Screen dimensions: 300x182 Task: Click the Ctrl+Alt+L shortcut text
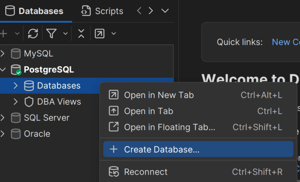(x=261, y=95)
